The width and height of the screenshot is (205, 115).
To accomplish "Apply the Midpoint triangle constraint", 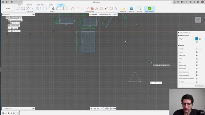I will click(x=97, y=9).
